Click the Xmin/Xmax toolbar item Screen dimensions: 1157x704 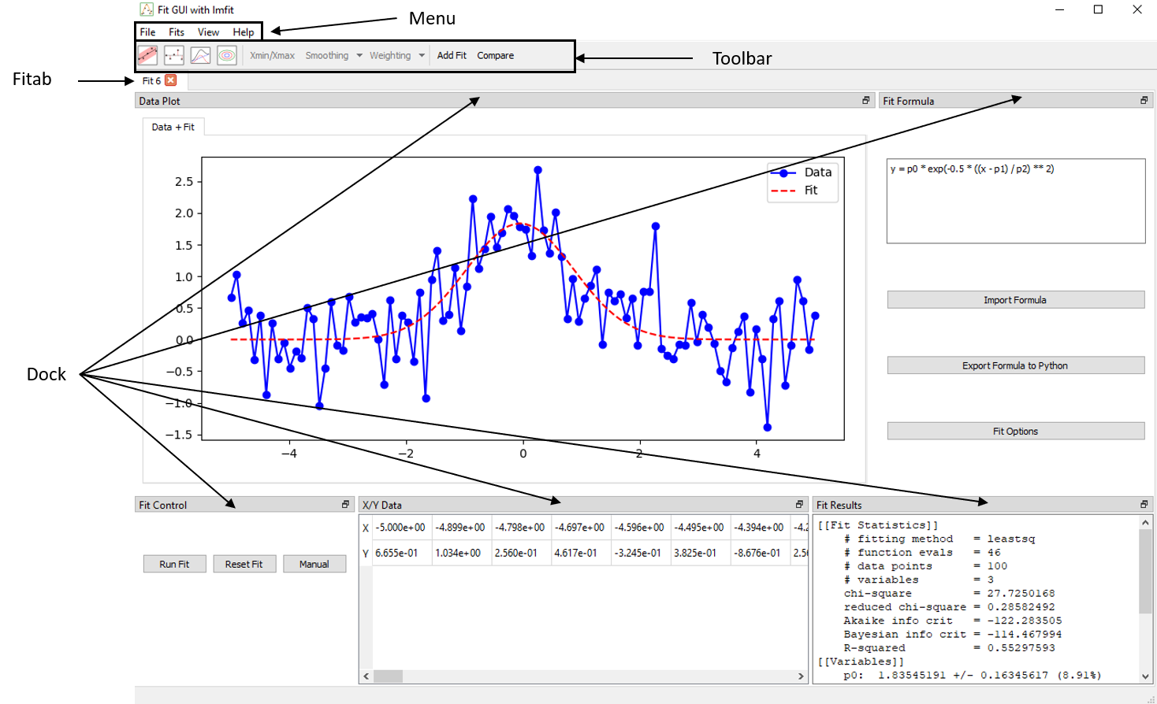(272, 55)
